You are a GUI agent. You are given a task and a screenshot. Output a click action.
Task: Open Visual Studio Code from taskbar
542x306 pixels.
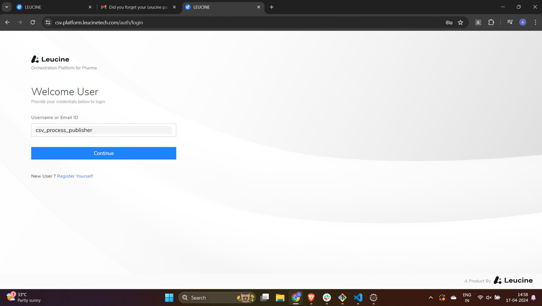(x=358, y=297)
